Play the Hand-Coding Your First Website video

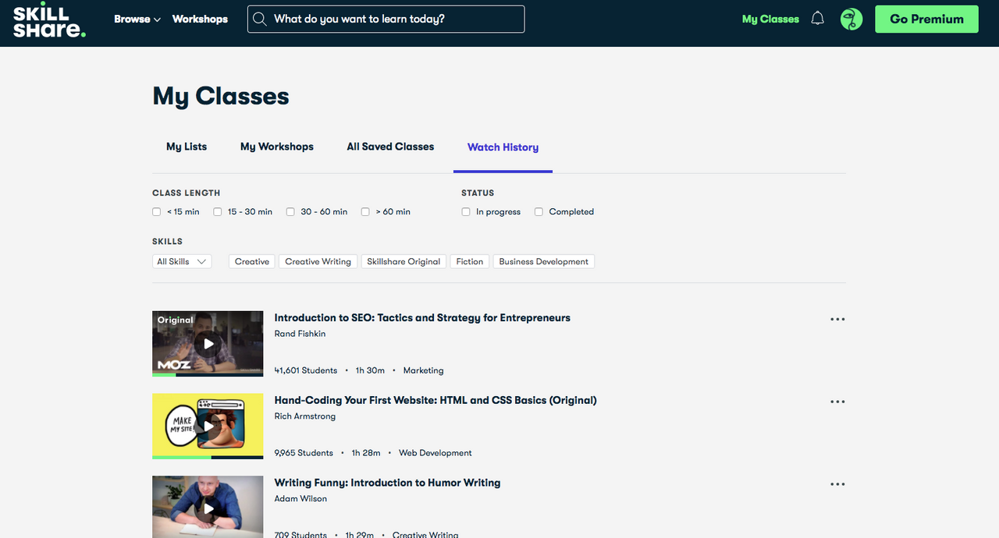click(x=208, y=426)
